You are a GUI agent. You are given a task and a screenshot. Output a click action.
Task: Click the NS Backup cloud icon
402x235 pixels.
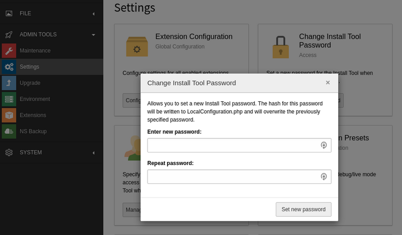pyautogui.click(x=9, y=132)
